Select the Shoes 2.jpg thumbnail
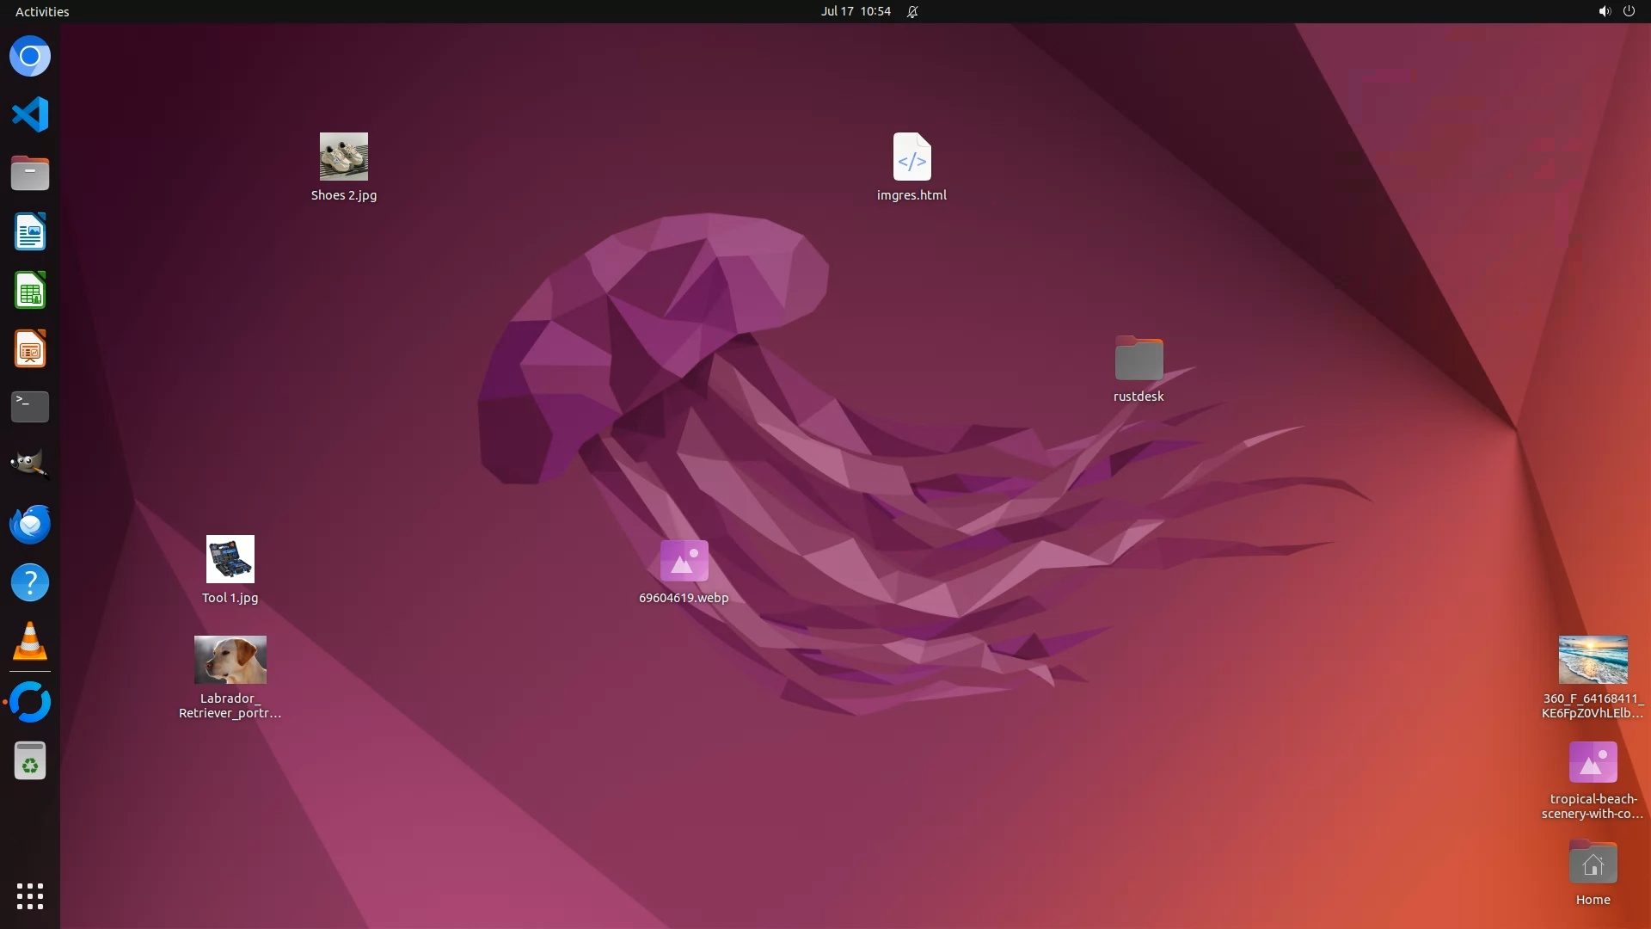The image size is (1651, 929). 344,157
